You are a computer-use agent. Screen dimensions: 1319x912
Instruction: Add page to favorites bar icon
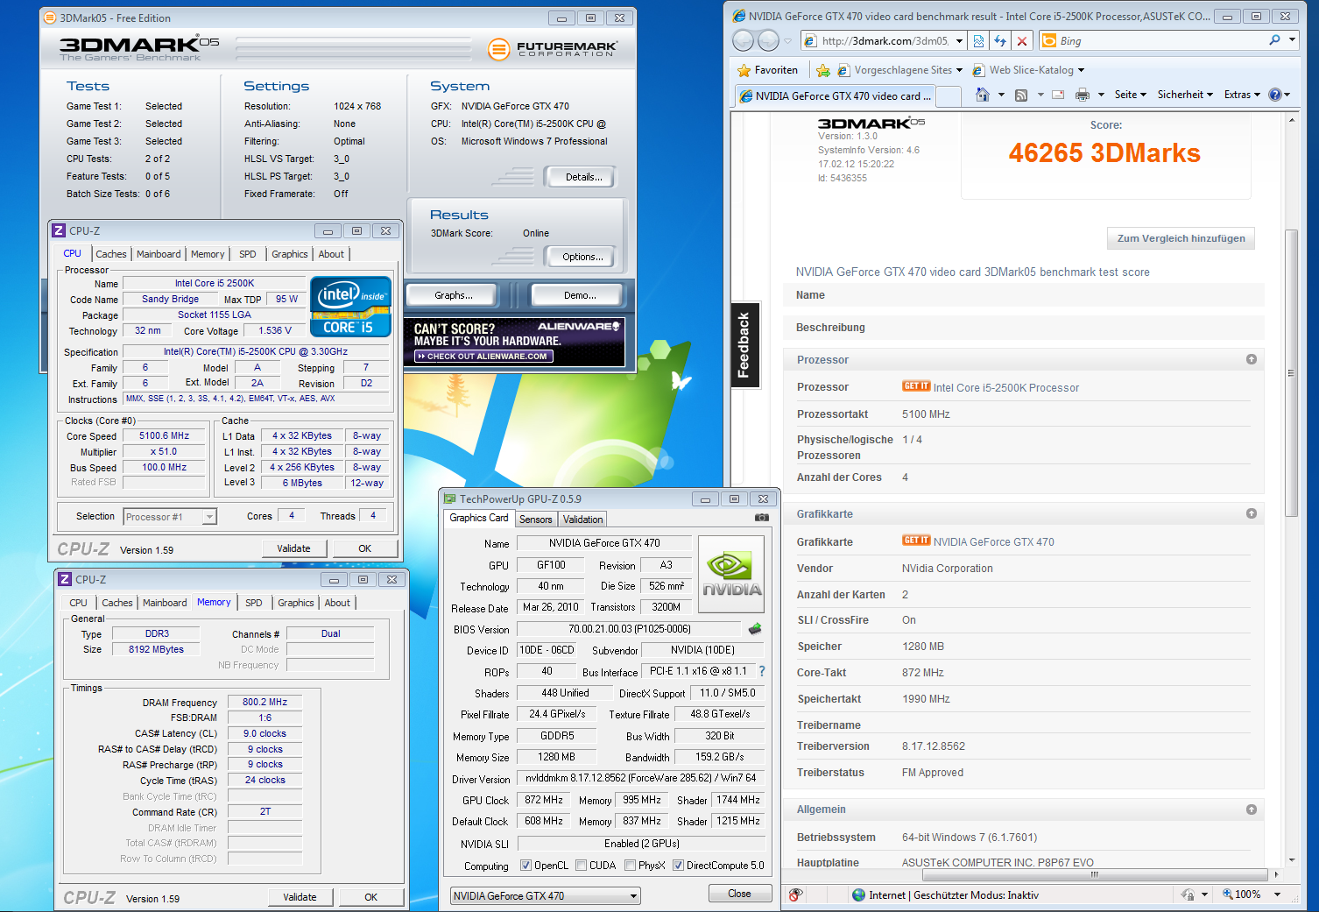point(822,70)
